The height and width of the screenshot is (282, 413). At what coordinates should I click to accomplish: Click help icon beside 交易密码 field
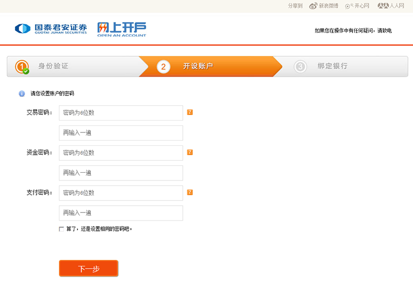pyautogui.click(x=190, y=112)
